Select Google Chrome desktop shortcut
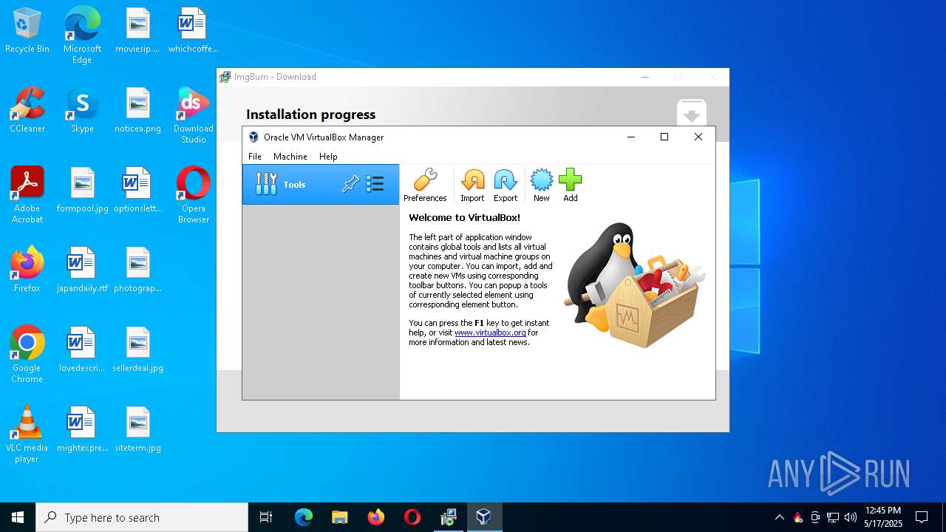The height and width of the screenshot is (532, 946). click(27, 355)
